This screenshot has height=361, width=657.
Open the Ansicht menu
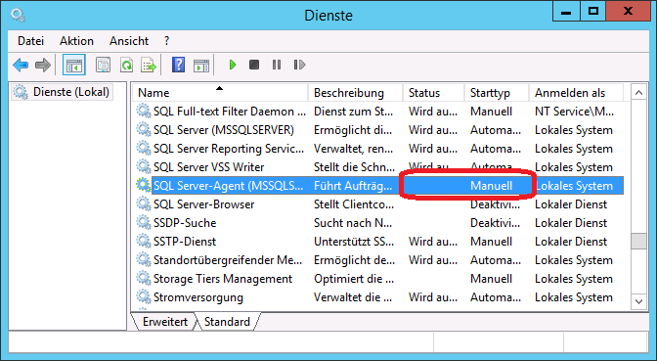(x=129, y=41)
